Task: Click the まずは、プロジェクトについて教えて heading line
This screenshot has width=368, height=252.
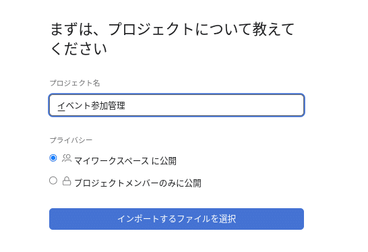Action: [x=172, y=30]
